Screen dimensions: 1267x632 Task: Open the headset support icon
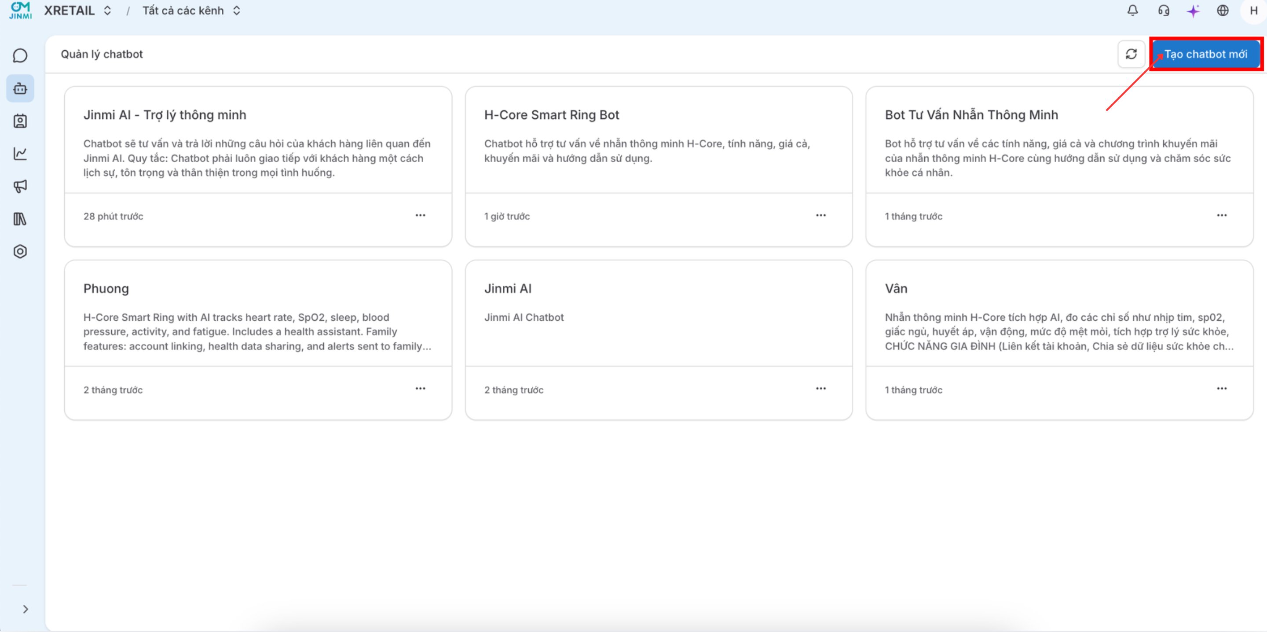point(1163,10)
